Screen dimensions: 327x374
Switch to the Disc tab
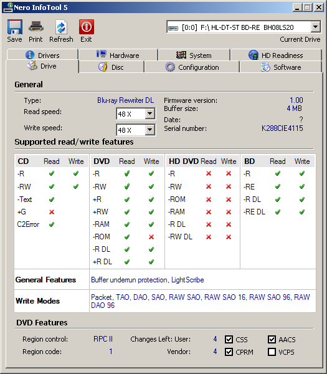[x=111, y=67]
